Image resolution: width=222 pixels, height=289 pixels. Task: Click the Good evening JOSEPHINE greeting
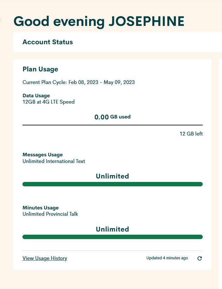click(x=99, y=21)
